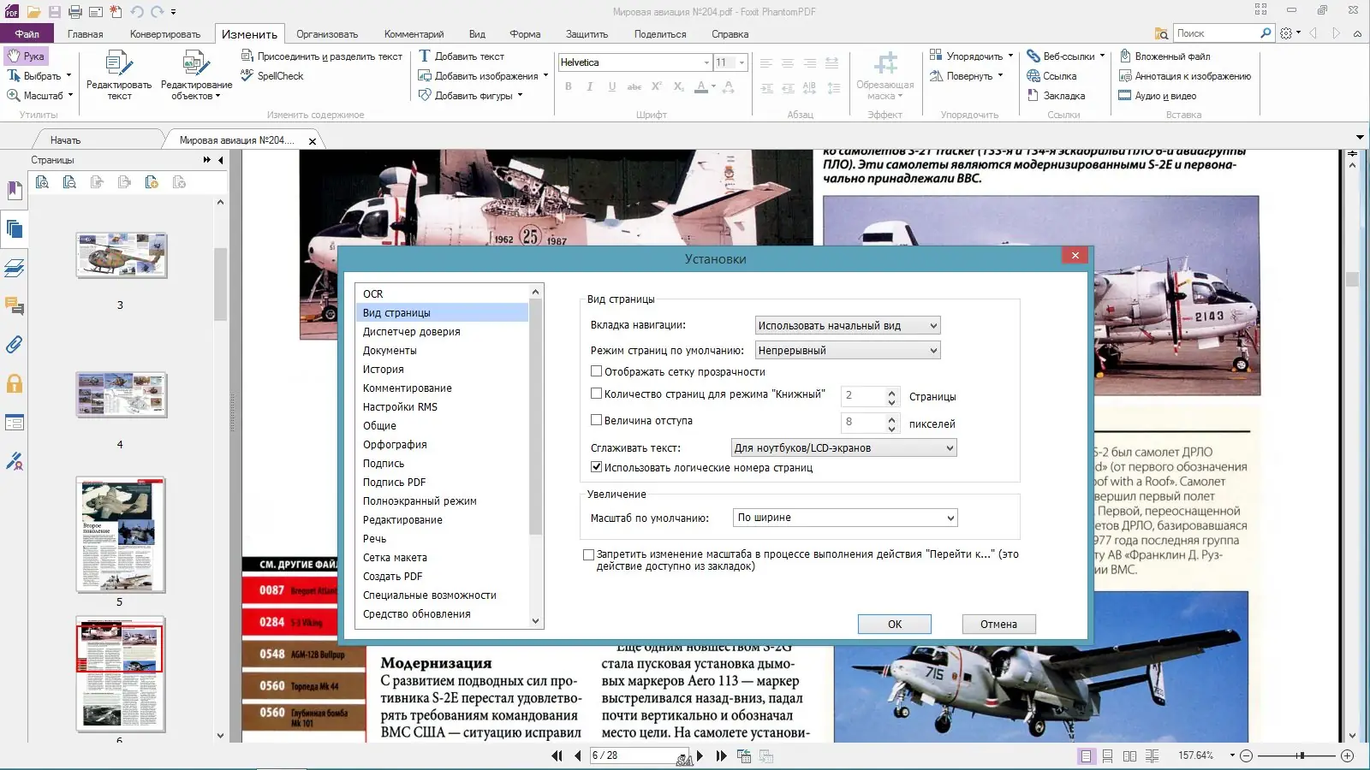
Task: Click zoom out minus icon
Action: (1247, 756)
